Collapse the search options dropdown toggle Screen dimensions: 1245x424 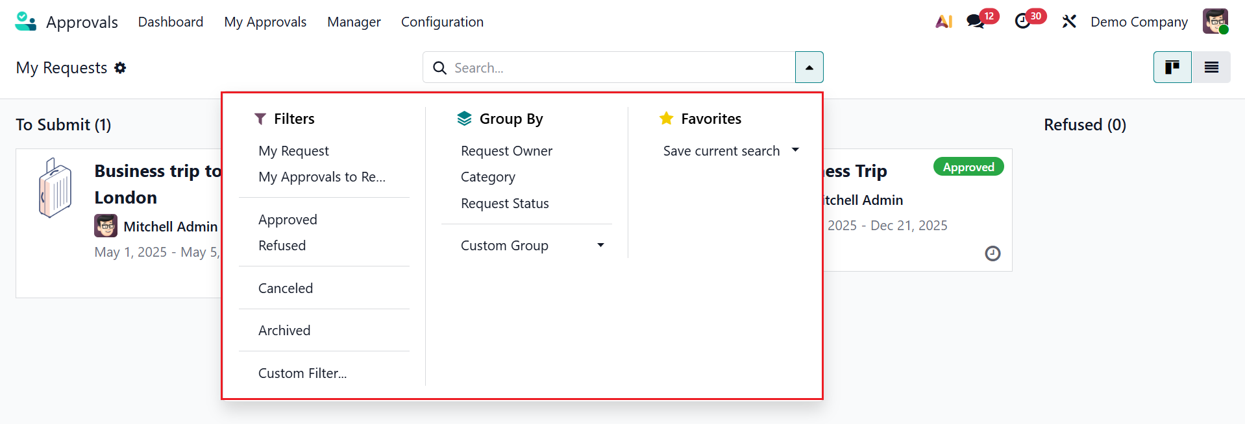pos(809,67)
